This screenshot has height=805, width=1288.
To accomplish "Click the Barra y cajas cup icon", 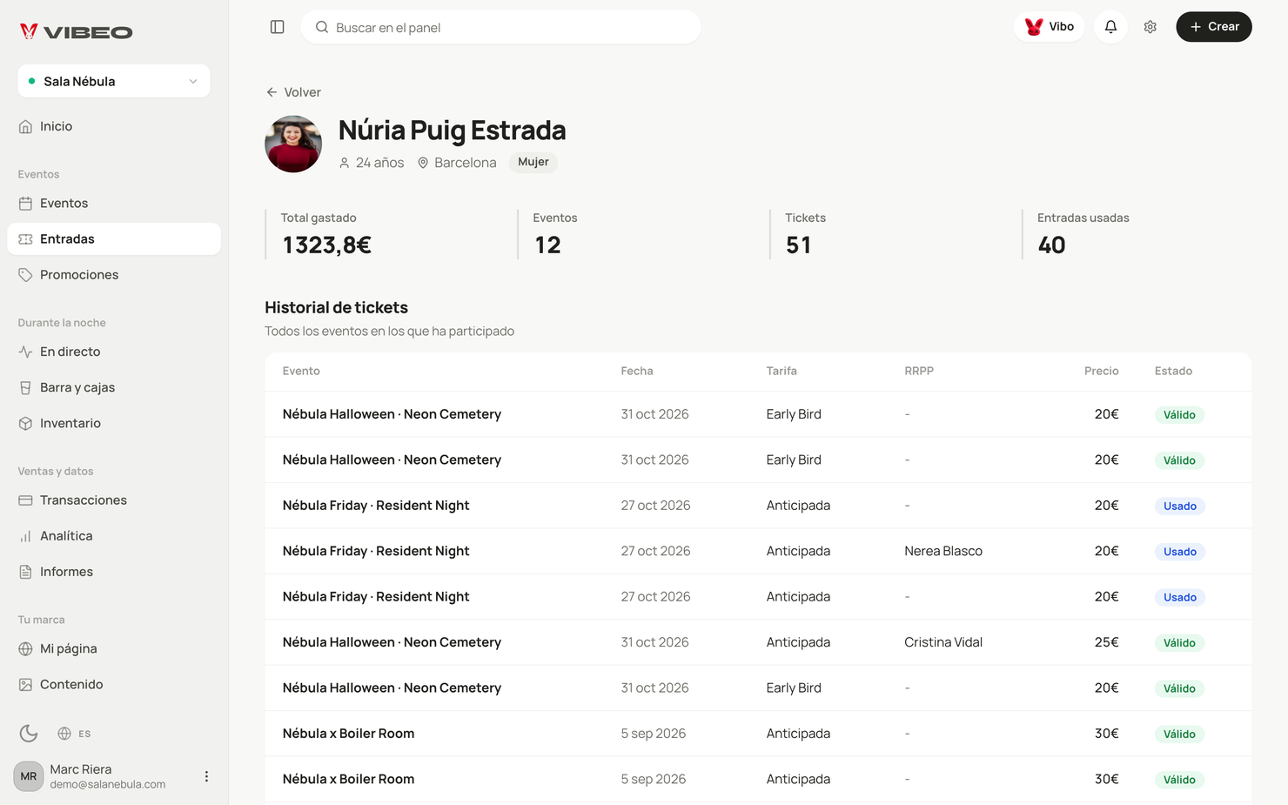I will [x=25, y=388].
